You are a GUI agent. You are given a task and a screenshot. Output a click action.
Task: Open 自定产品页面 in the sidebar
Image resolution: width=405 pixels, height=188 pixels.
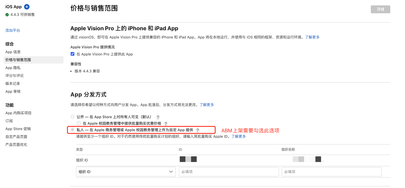coord(16,137)
